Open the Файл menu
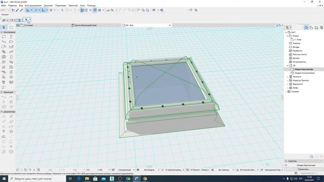Image resolution: width=324 pixels, height=182 pixels. (x=4, y=6)
